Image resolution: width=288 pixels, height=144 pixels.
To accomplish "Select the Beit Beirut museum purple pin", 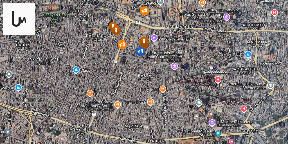I will point(174,66).
